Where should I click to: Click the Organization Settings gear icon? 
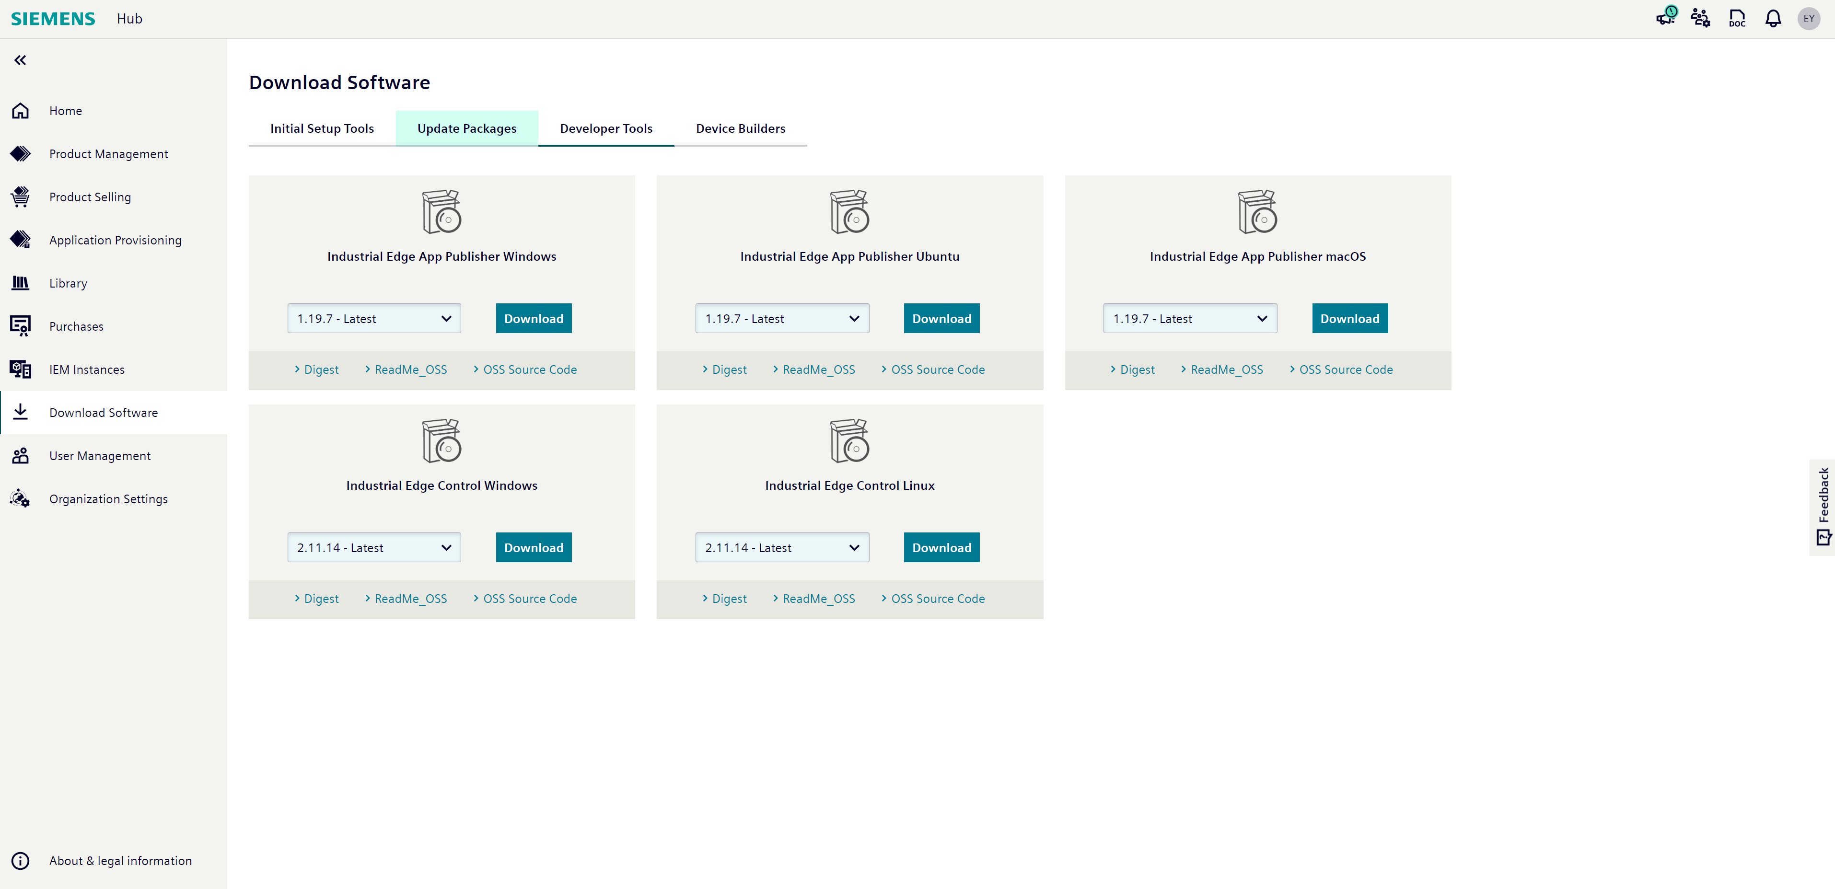point(20,498)
